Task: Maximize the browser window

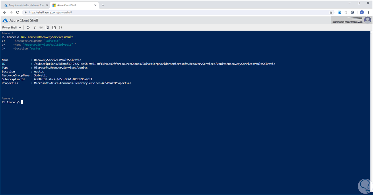Action: coord(359,3)
